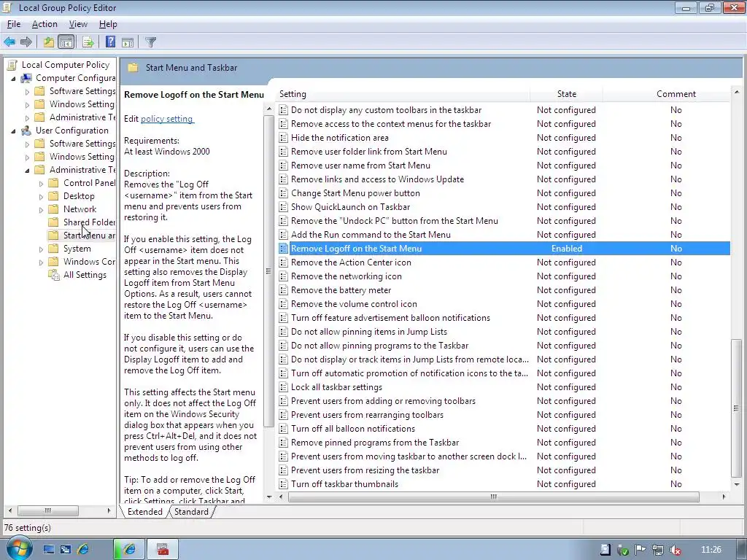Click the muted volume tray icon
747x560 pixels.
[675, 550]
